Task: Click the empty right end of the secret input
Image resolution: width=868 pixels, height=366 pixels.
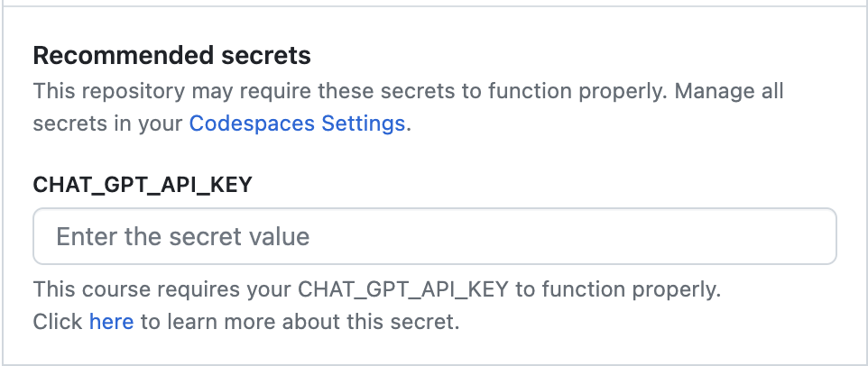Action: point(775,236)
